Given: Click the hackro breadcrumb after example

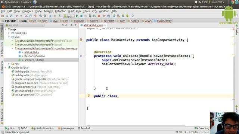Looking at the screenshot, I should tap(93, 21).
